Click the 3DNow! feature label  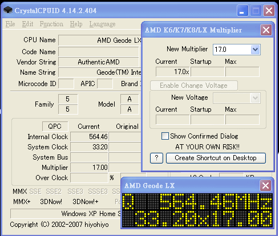click(51, 202)
